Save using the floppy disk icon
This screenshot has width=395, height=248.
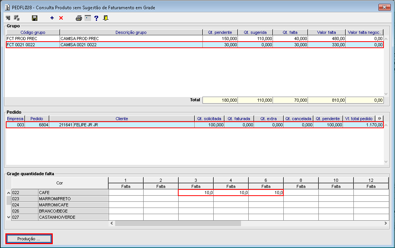click(35, 18)
